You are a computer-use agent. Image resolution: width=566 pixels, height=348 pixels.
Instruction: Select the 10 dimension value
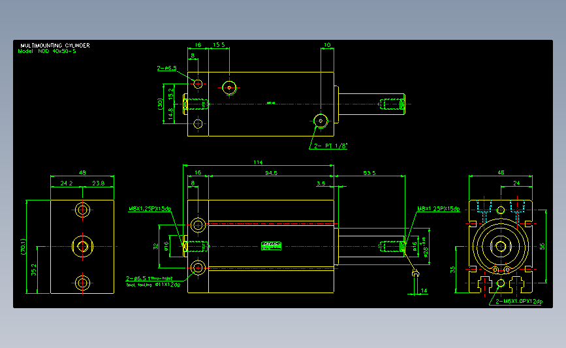pyautogui.click(x=327, y=45)
